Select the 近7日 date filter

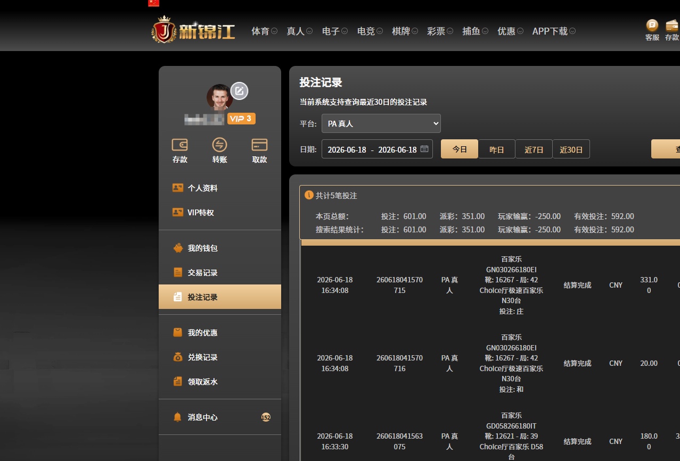coord(534,149)
